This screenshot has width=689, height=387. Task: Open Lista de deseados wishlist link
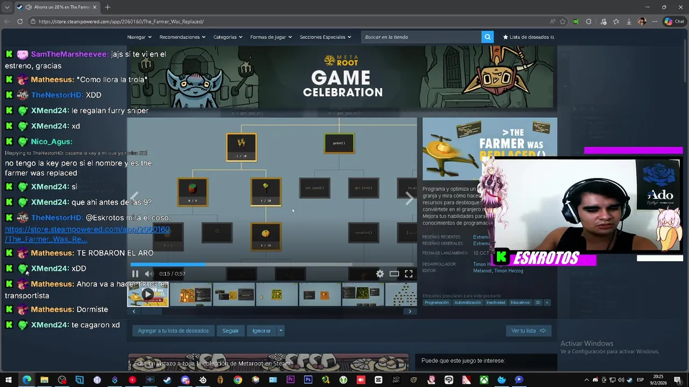pos(529,37)
